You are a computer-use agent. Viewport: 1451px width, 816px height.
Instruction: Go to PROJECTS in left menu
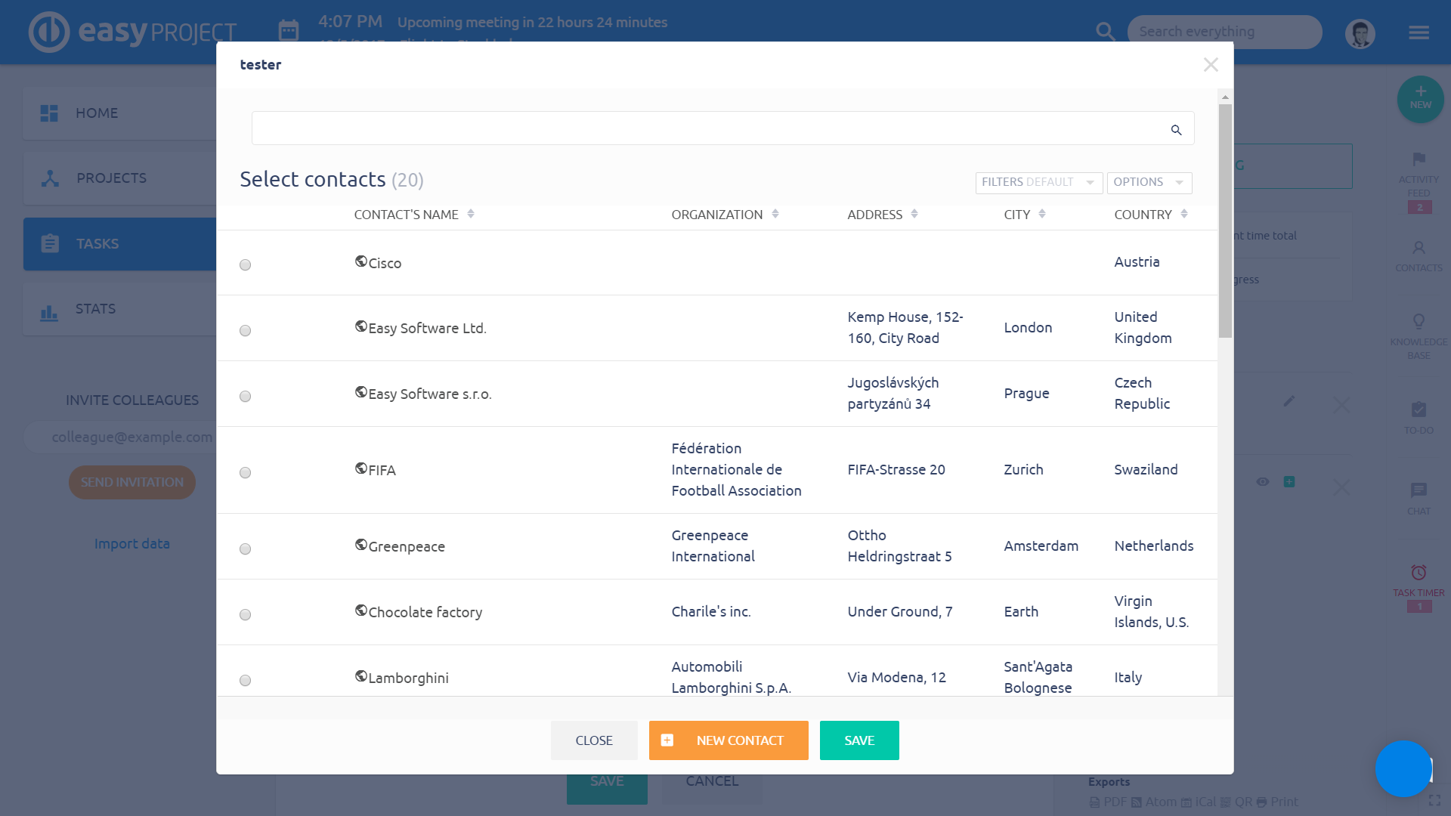pos(119,178)
